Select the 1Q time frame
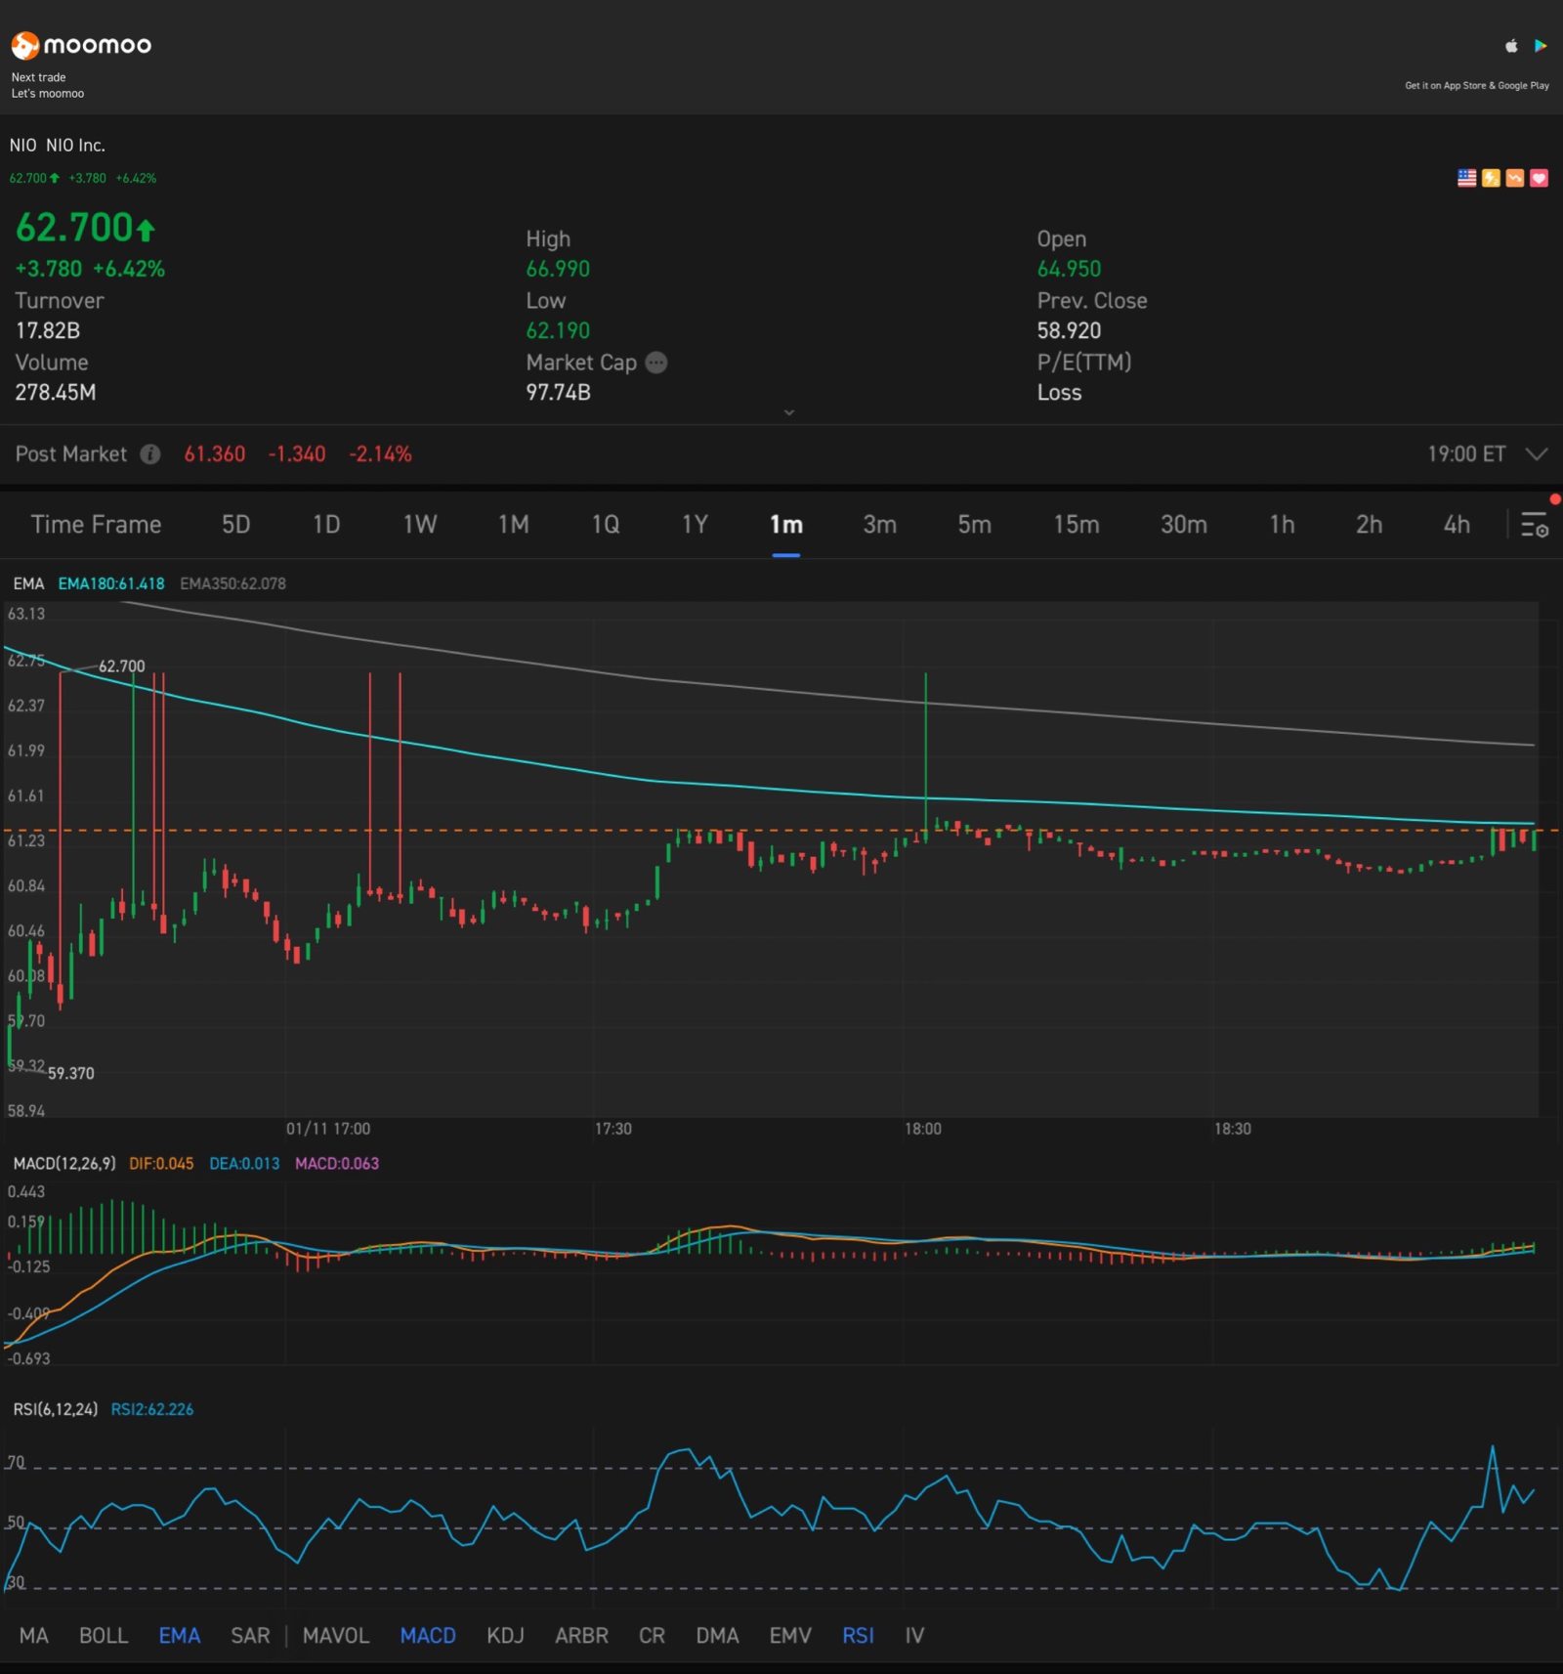 coord(606,525)
